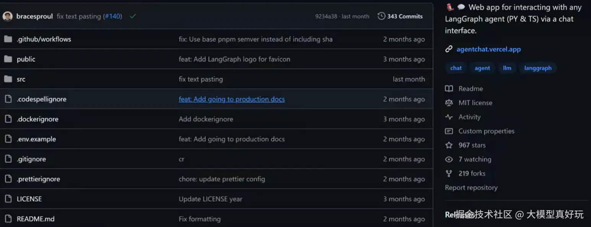The width and height of the screenshot is (591, 227).
Task: Click the link icon beside agentchat.vercel.app
Action: tap(449, 49)
